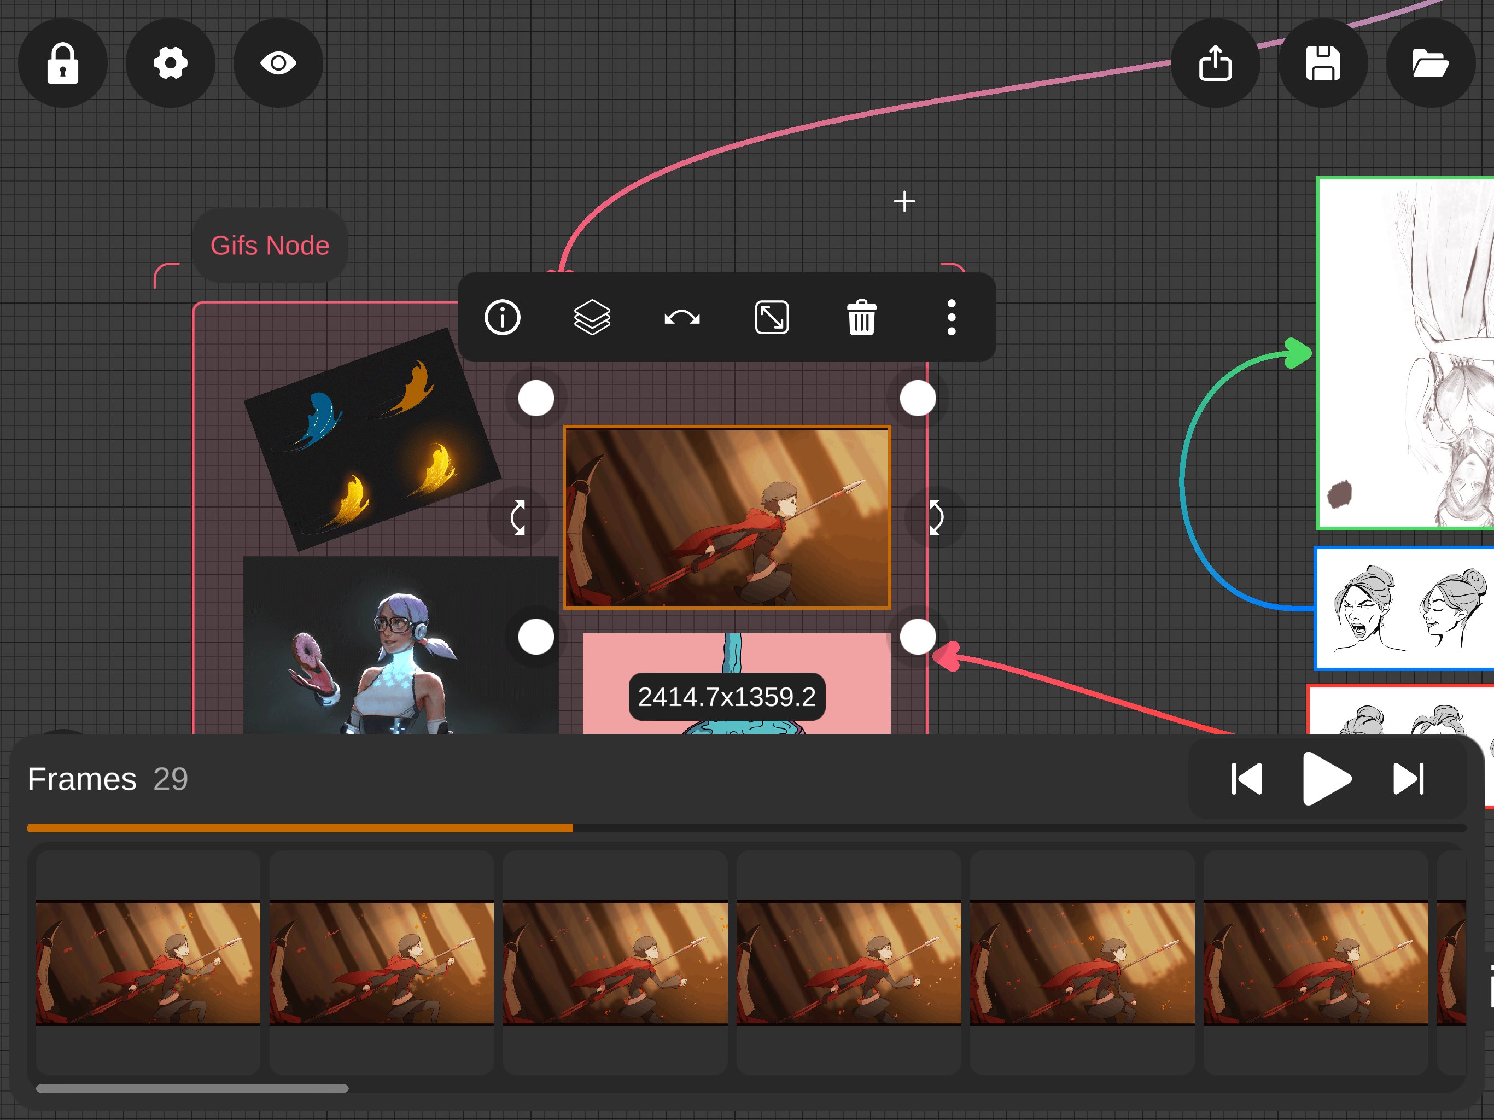The height and width of the screenshot is (1120, 1494).
Task: Show image info from the context toolbar
Action: (x=503, y=318)
